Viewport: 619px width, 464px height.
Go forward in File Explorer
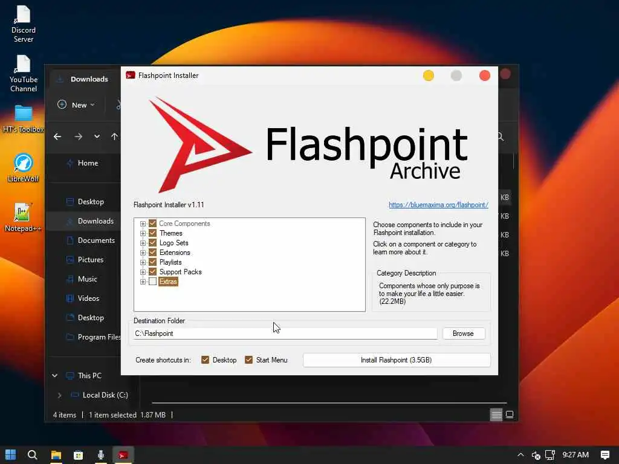click(79, 137)
